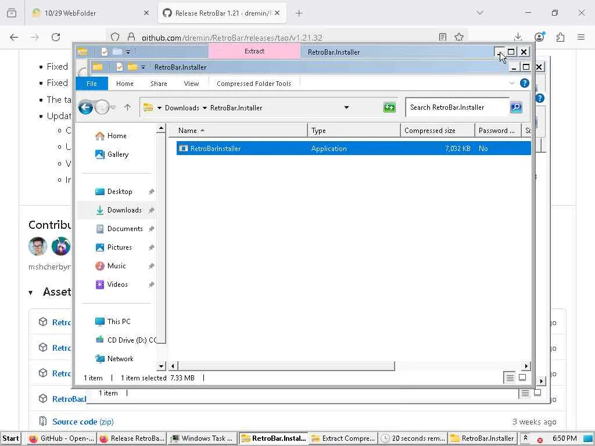Sort by the Name column header
595x446 pixels.
click(x=238, y=131)
